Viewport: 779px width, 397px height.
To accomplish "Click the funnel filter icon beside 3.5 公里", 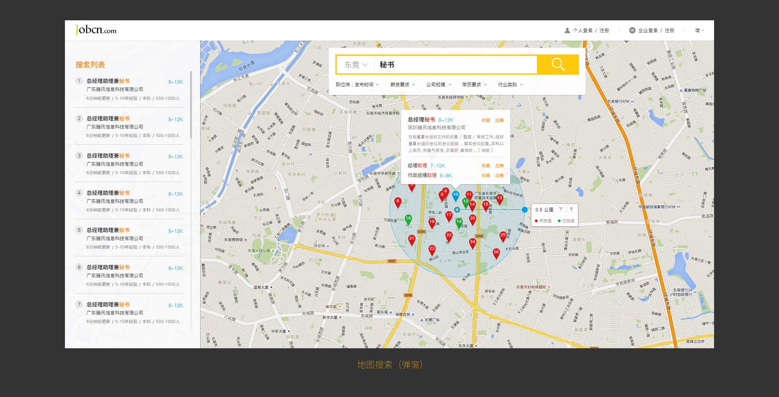I will pos(561,209).
